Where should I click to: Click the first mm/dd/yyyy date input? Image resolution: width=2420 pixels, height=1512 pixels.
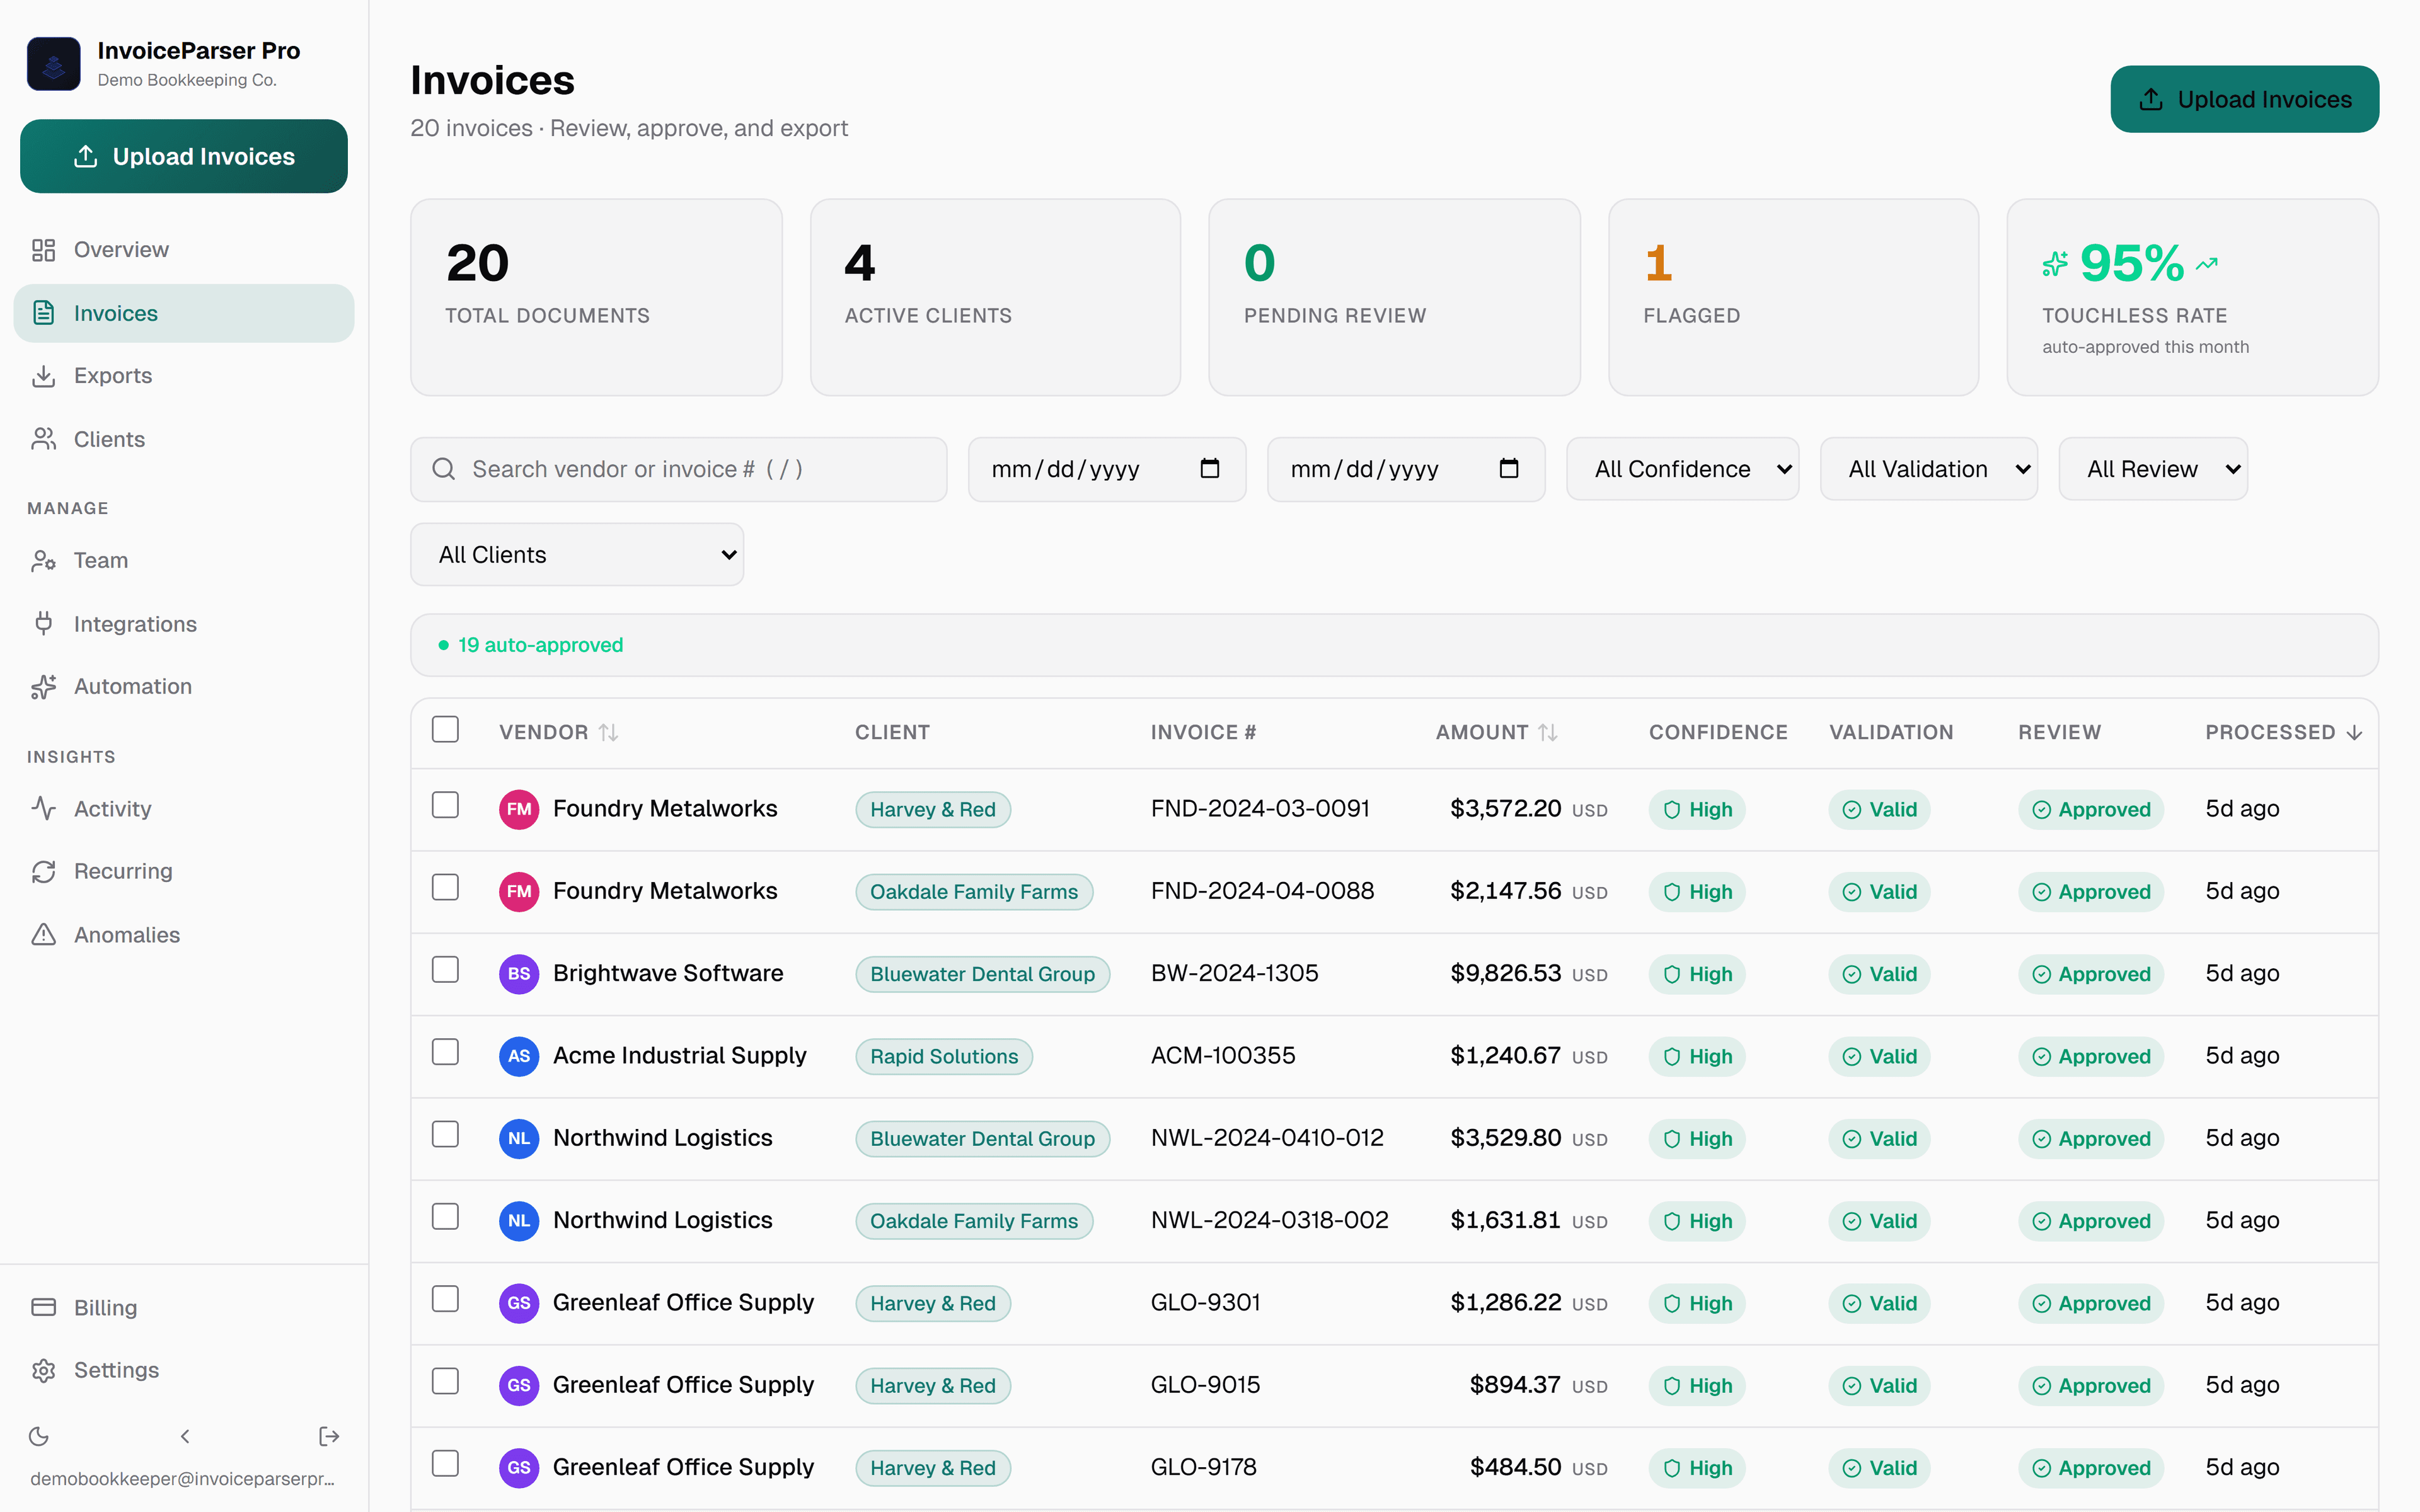tap(1107, 469)
